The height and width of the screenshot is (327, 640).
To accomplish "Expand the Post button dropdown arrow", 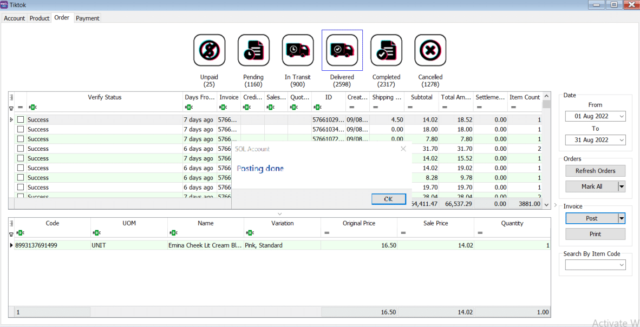I will pos(622,218).
